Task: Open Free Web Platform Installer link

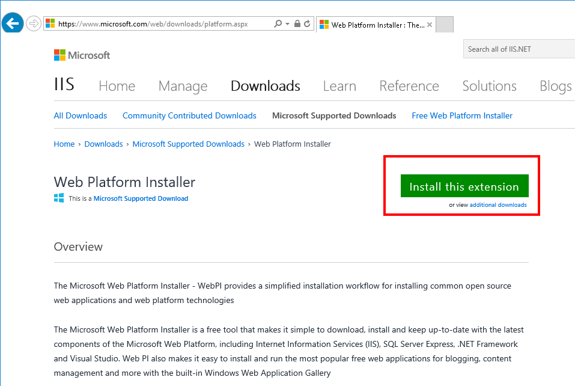Action: (x=462, y=115)
